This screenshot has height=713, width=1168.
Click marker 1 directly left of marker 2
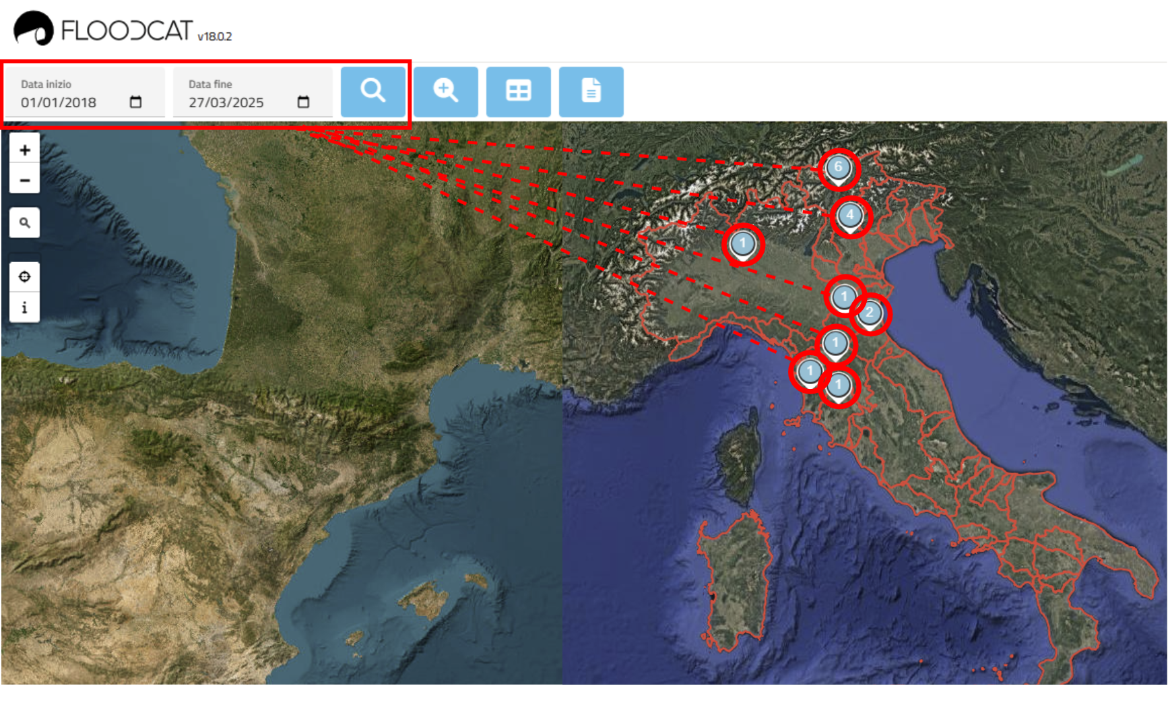pos(843,297)
